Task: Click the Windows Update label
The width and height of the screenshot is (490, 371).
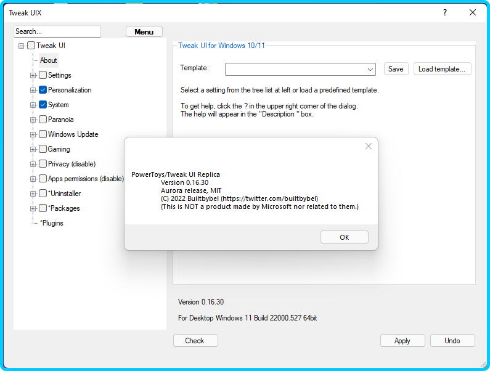Action: pos(73,134)
